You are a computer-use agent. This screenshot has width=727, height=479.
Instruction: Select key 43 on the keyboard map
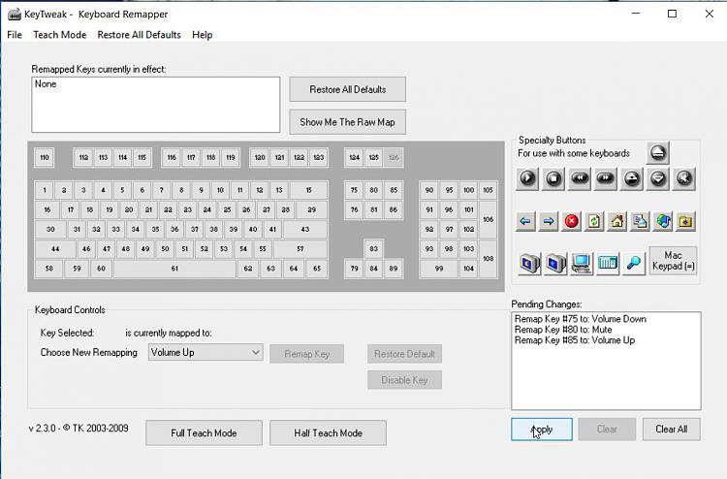(305, 229)
